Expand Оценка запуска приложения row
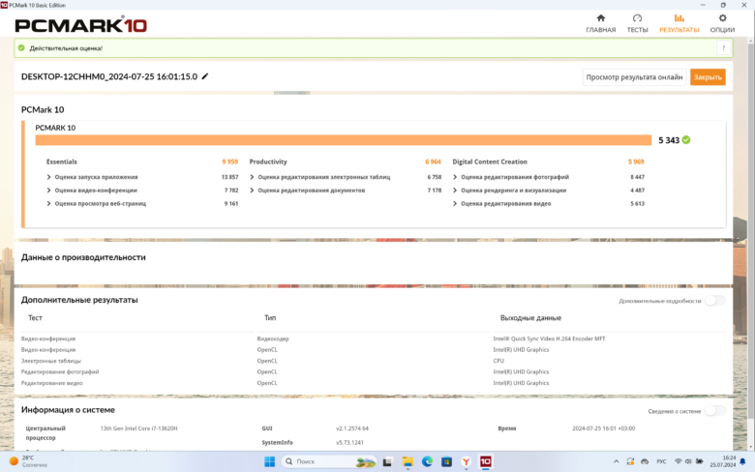The width and height of the screenshot is (755, 472). [x=48, y=177]
